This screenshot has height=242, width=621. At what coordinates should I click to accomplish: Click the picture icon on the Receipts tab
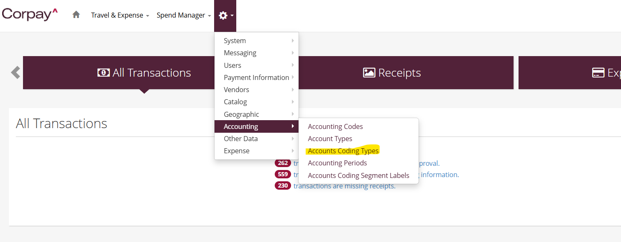pos(369,72)
